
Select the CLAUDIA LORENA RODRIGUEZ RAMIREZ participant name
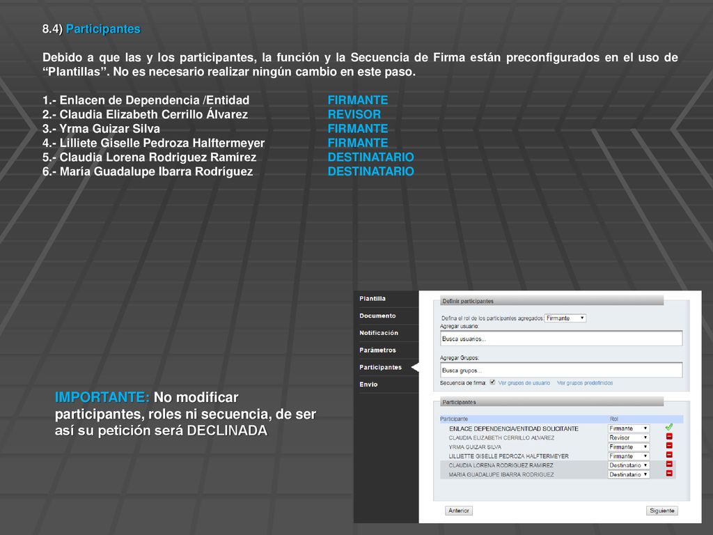[501, 465]
